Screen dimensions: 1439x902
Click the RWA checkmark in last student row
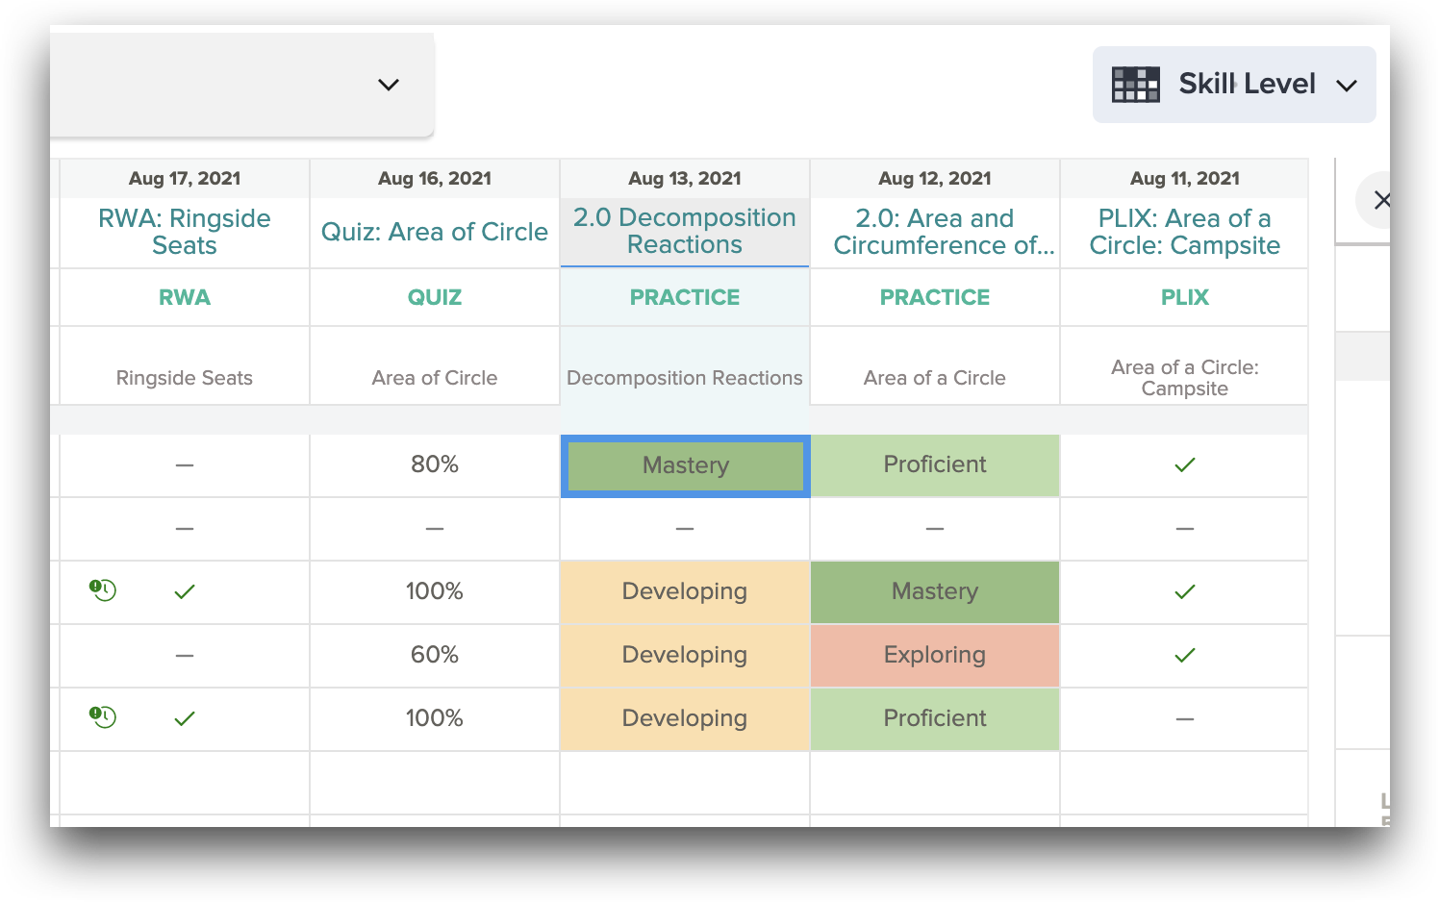coord(185,718)
